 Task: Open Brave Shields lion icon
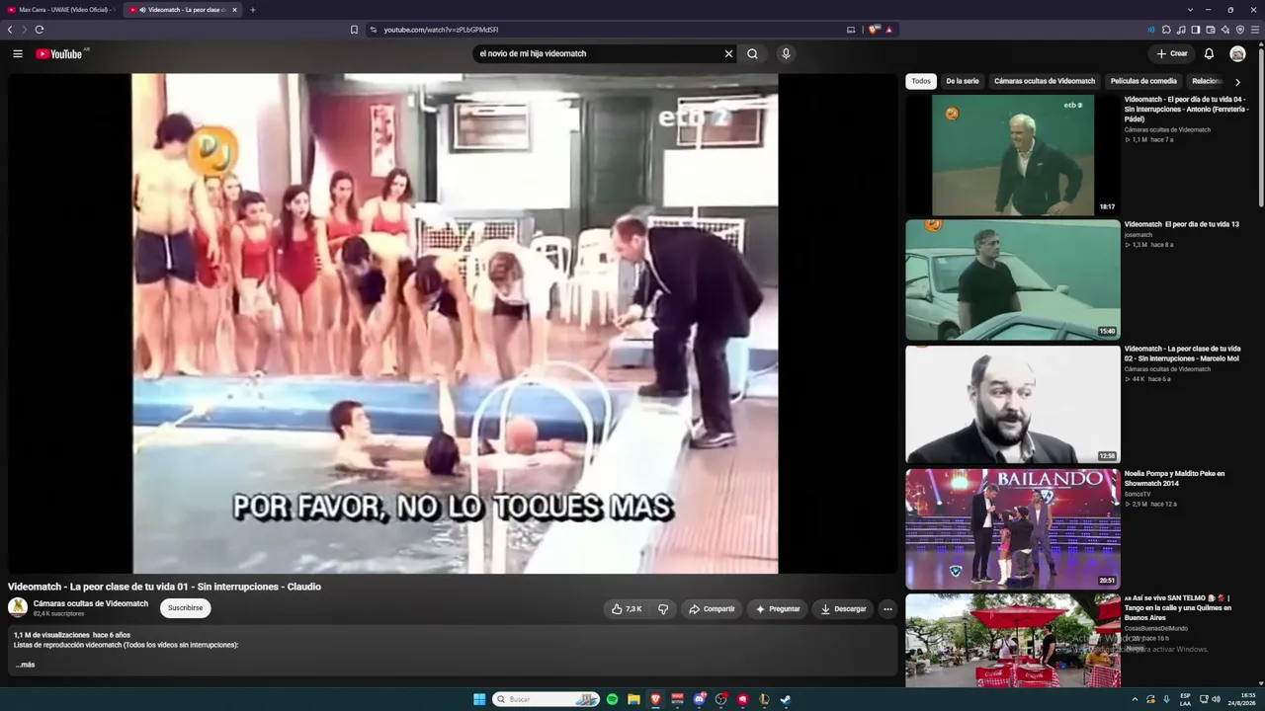pos(873,30)
